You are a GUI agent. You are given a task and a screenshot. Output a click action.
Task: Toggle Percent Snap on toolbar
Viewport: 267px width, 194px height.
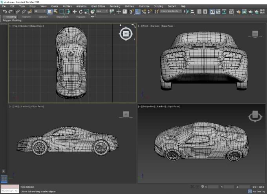click(144, 12)
